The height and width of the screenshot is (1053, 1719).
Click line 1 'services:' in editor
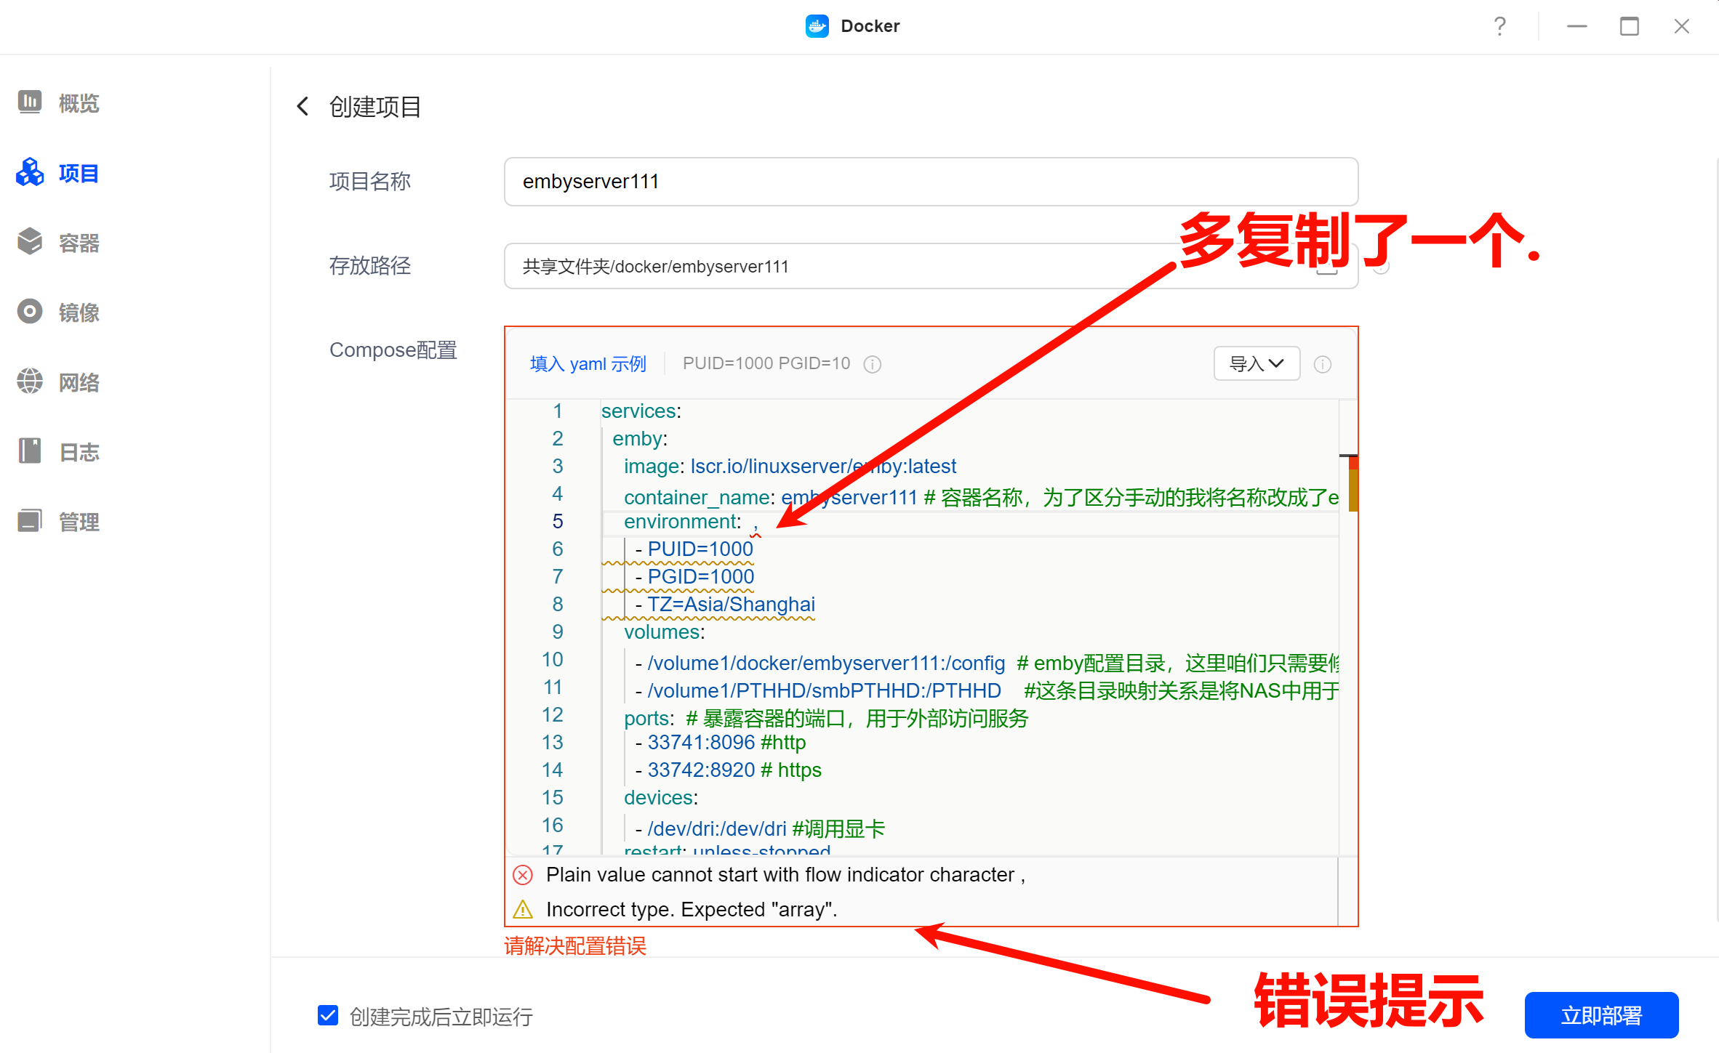tap(641, 411)
